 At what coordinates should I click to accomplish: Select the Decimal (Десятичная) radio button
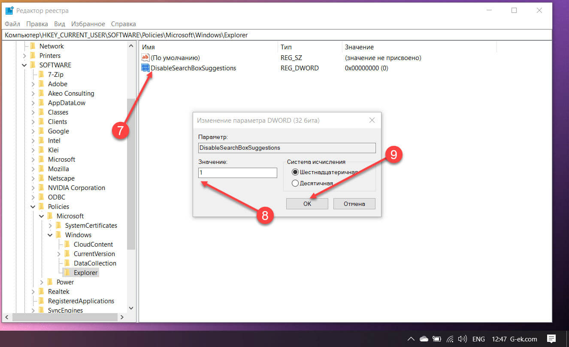coord(295,183)
